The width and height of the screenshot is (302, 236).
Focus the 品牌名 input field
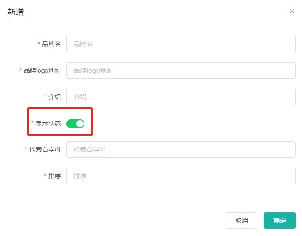tap(181, 44)
